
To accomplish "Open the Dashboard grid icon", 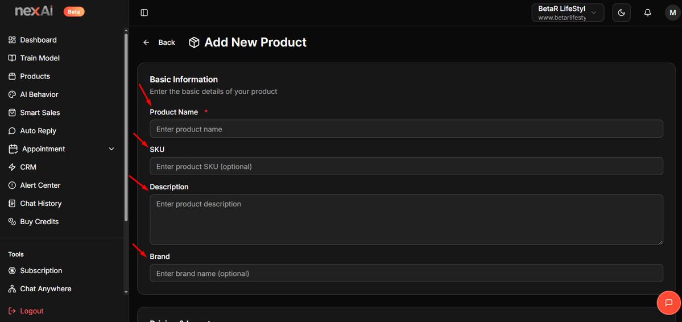I will coord(12,40).
